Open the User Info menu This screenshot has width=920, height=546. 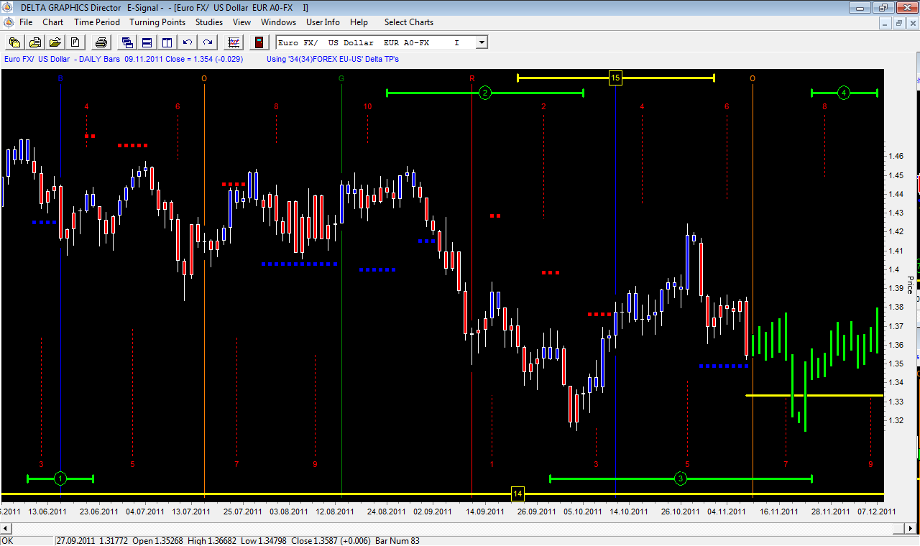click(x=323, y=22)
